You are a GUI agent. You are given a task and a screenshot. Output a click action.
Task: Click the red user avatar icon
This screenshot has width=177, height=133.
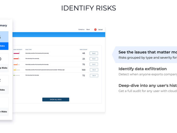[x=95, y=29]
